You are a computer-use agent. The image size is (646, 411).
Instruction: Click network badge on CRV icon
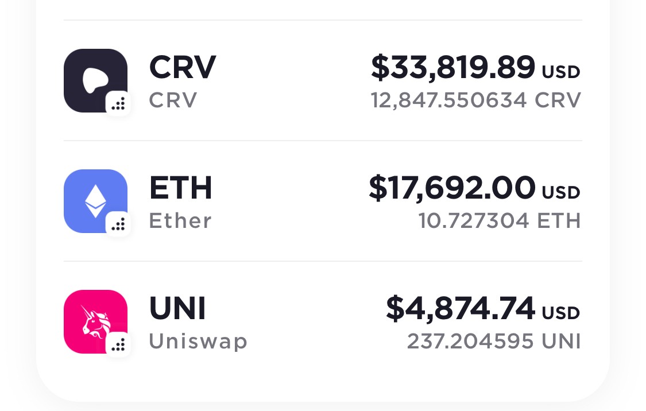(x=118, y=104)
